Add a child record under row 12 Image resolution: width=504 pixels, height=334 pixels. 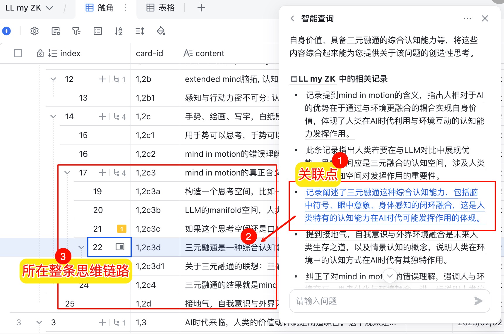102,79
